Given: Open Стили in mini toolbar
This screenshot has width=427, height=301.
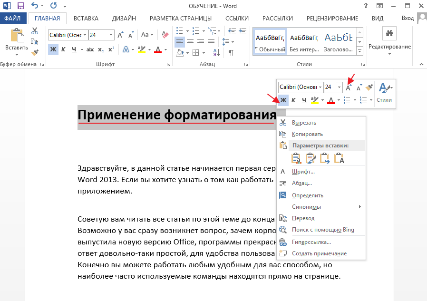Looking at the screenshot, I should point(384,93).
